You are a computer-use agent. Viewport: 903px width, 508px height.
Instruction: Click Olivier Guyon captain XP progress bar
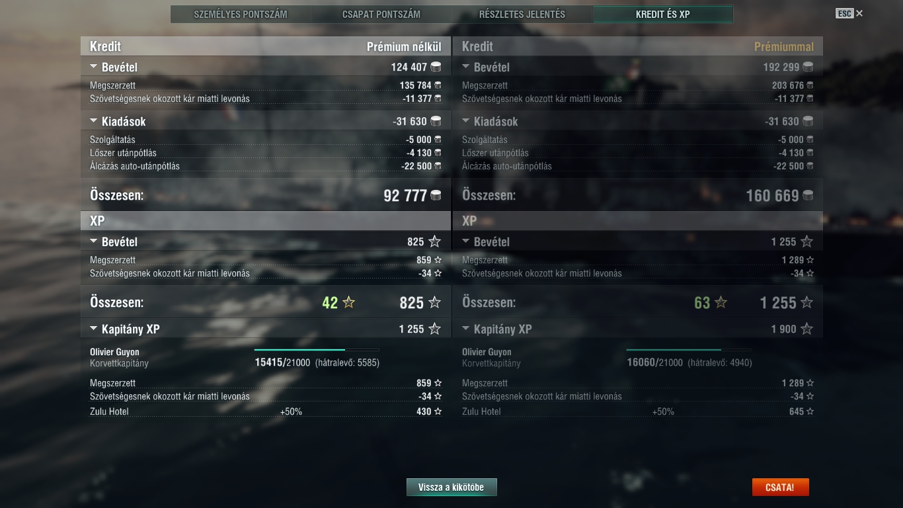[x=317, y=349]
